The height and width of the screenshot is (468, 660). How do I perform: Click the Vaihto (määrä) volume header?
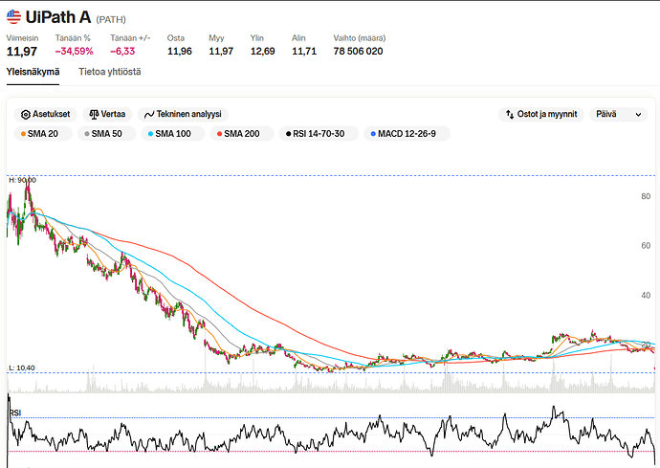point(360,38)
